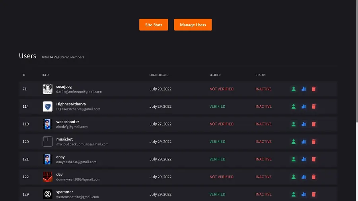Click susujpeg's avatar thumbnail
Viewport: 358px width, 201px height.
pyautogui.click(x=47, y=89)
